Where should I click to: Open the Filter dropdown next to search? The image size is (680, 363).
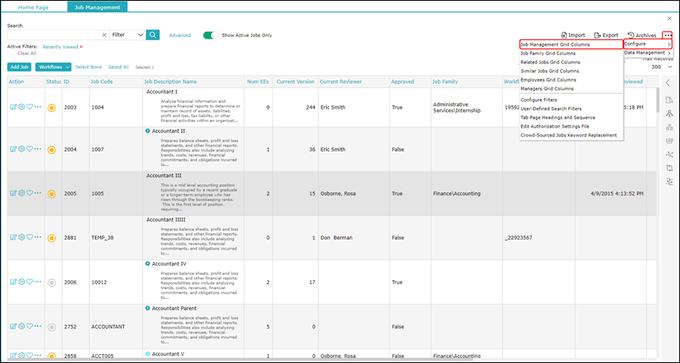click(x=128, y=35)
